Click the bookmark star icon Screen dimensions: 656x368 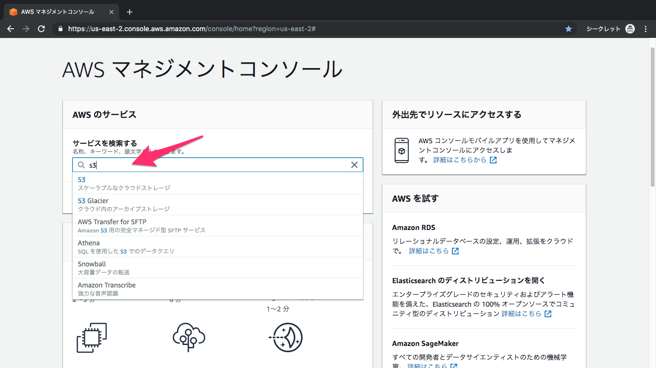(x=569, y=29)
